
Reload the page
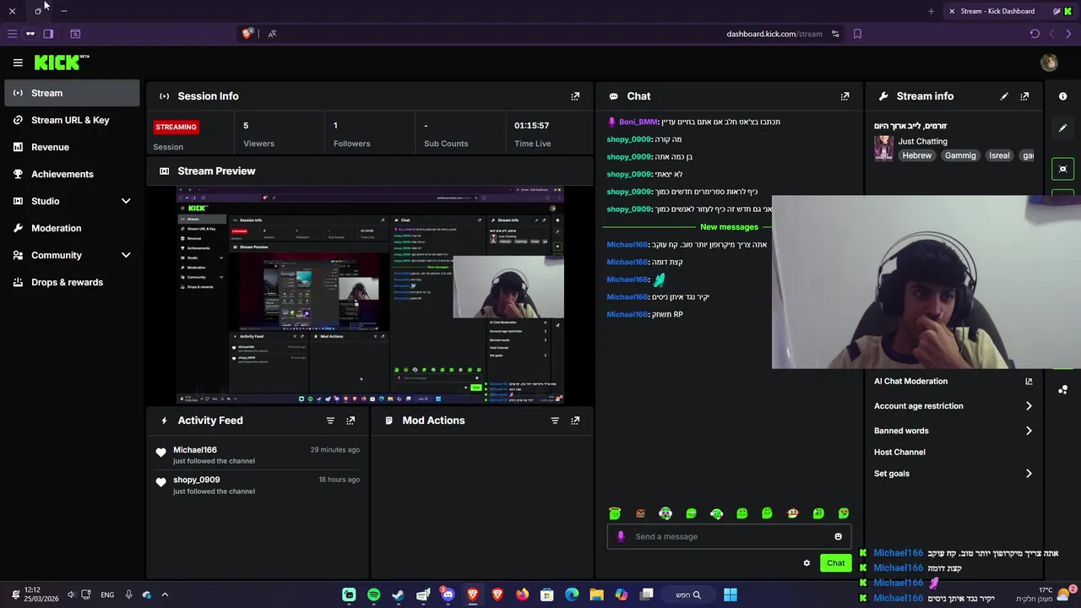[1035, 34]
